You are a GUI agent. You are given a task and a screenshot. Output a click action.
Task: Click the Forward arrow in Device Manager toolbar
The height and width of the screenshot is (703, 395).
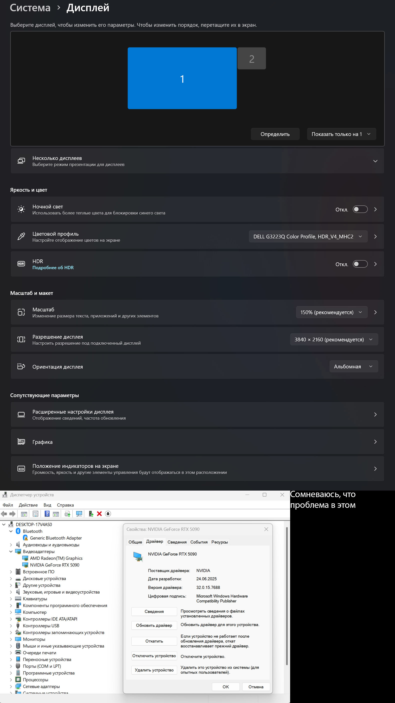pos(12,514)
